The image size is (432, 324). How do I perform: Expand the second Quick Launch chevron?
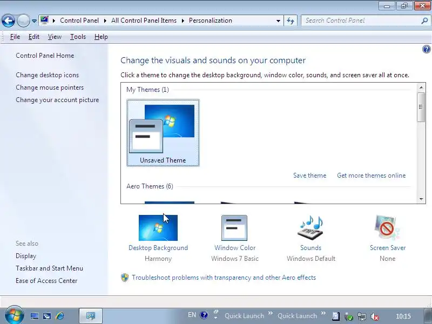[323, 313]
